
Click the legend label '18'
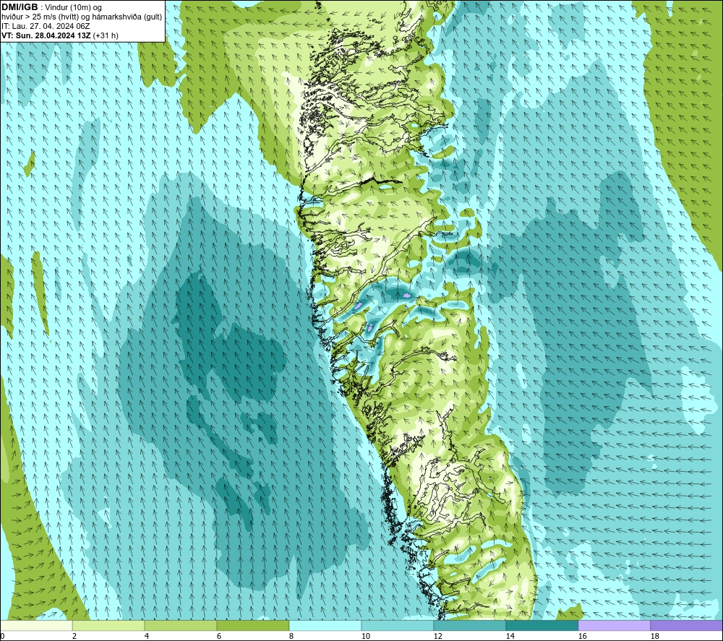[654, 636]
